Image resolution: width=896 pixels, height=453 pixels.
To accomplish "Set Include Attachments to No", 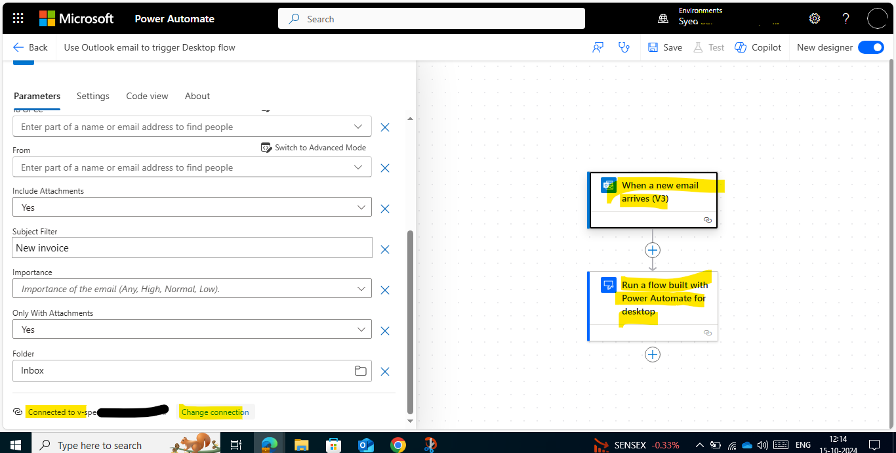I will click(x=359, y=207).
